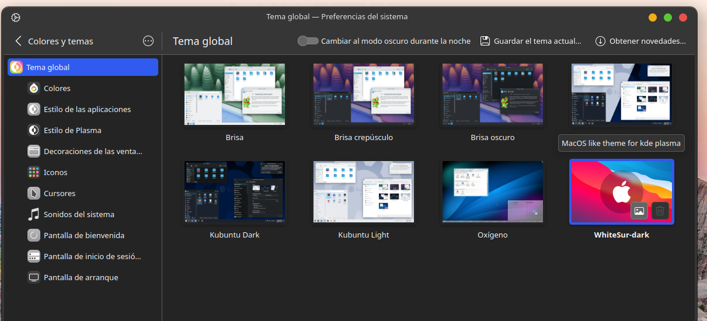The height and width of the screenshot is (321, 707).
Task: Go to Estilo de Plasma section
Action: [x=83, y=130]
